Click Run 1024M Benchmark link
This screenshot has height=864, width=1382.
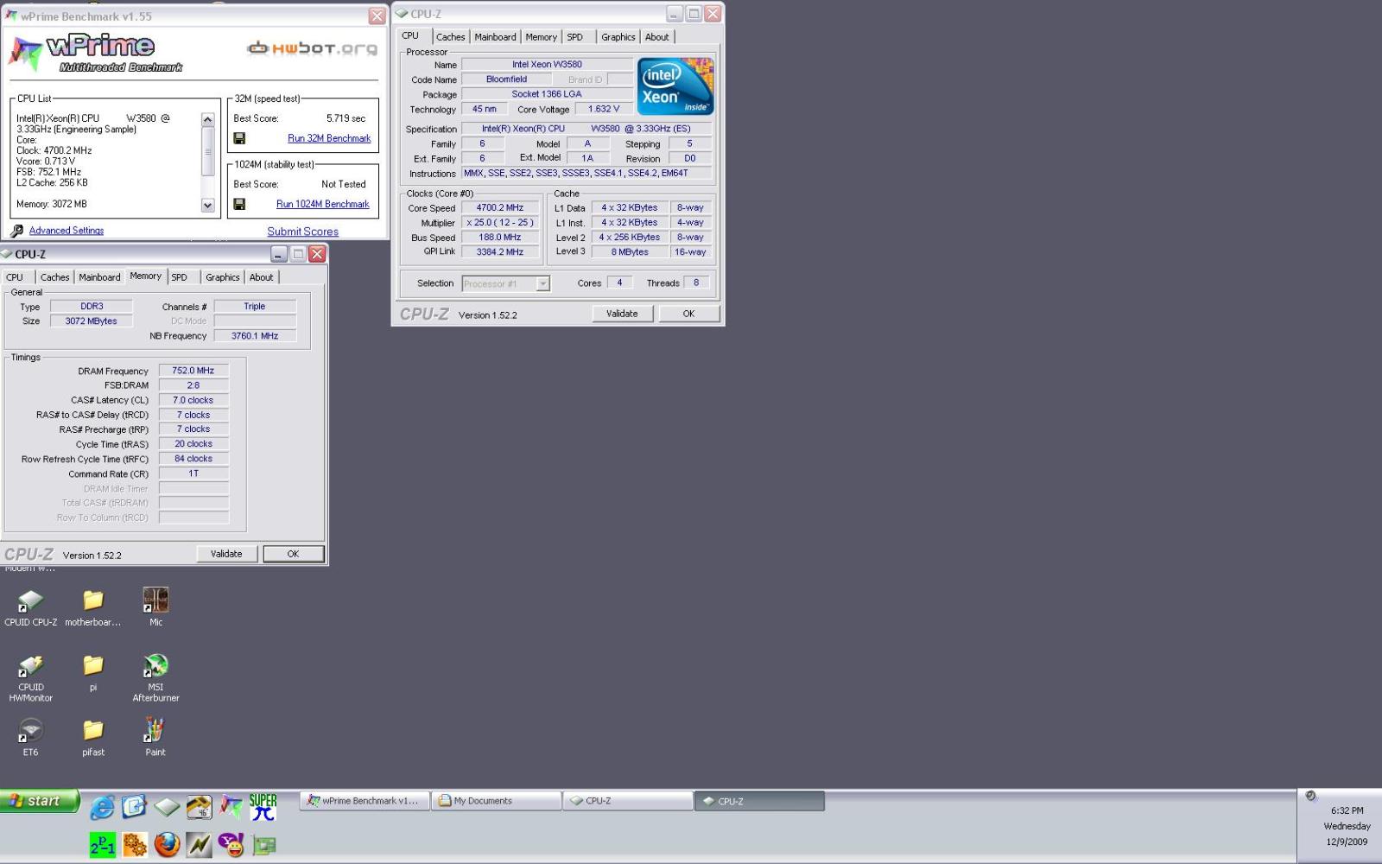pos(322,204)
